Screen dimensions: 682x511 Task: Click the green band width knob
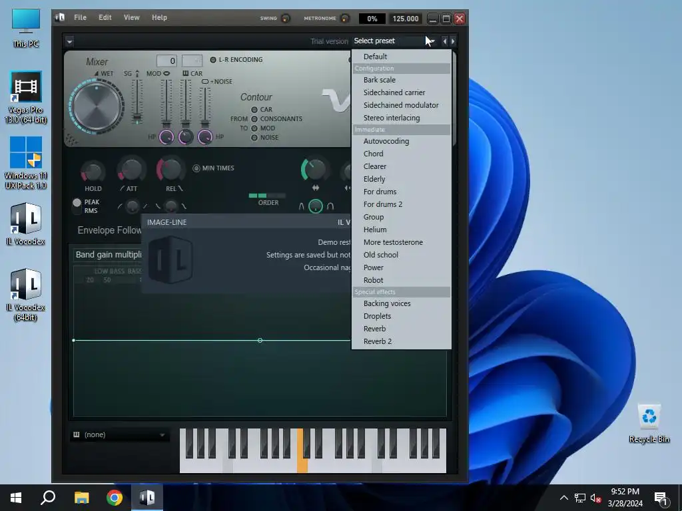pyautogui.click(x=315, y=170)
